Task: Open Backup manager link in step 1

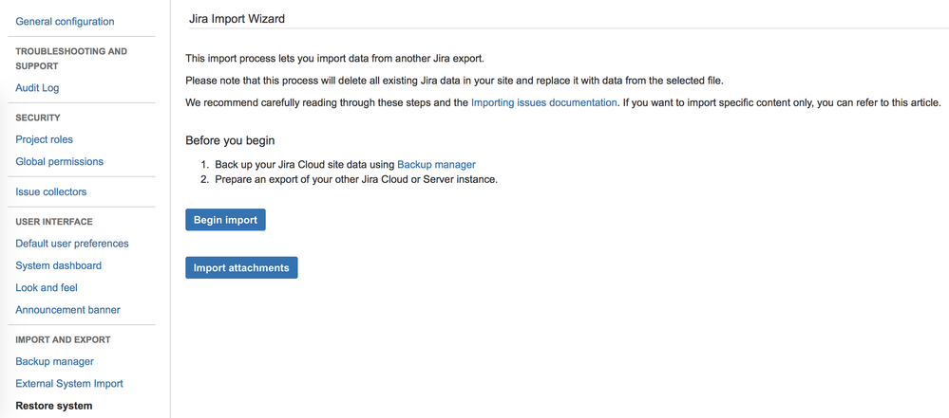Action: click(x=436, y=164)
